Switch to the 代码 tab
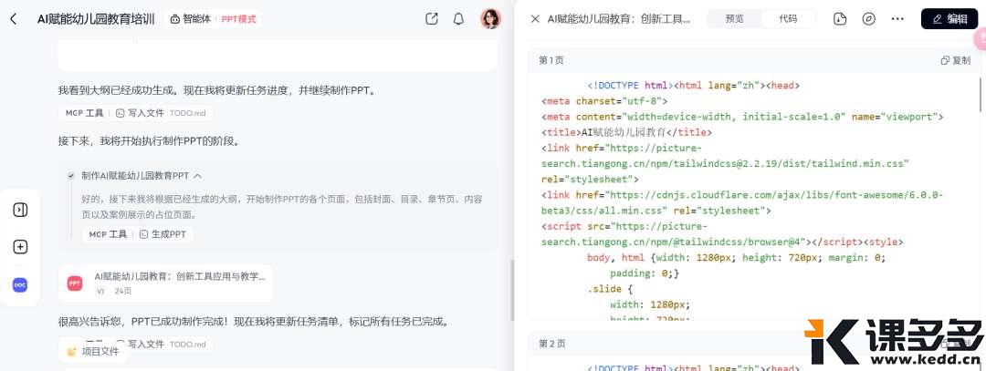This screenshot has width=986, height=371. click(788, 19)
